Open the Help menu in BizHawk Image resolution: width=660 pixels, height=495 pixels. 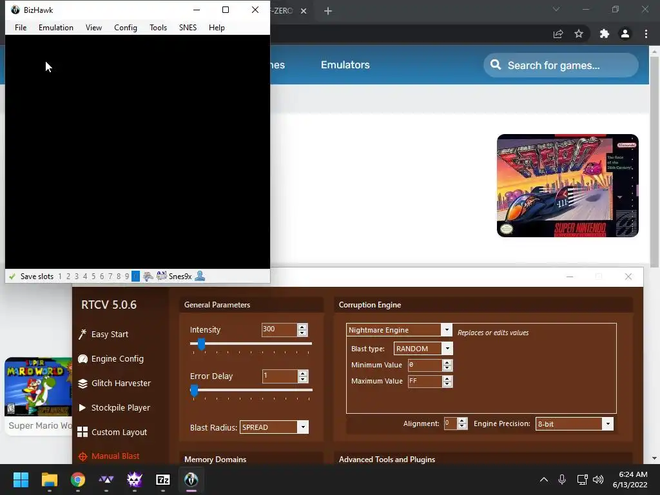tap(217, 27)
